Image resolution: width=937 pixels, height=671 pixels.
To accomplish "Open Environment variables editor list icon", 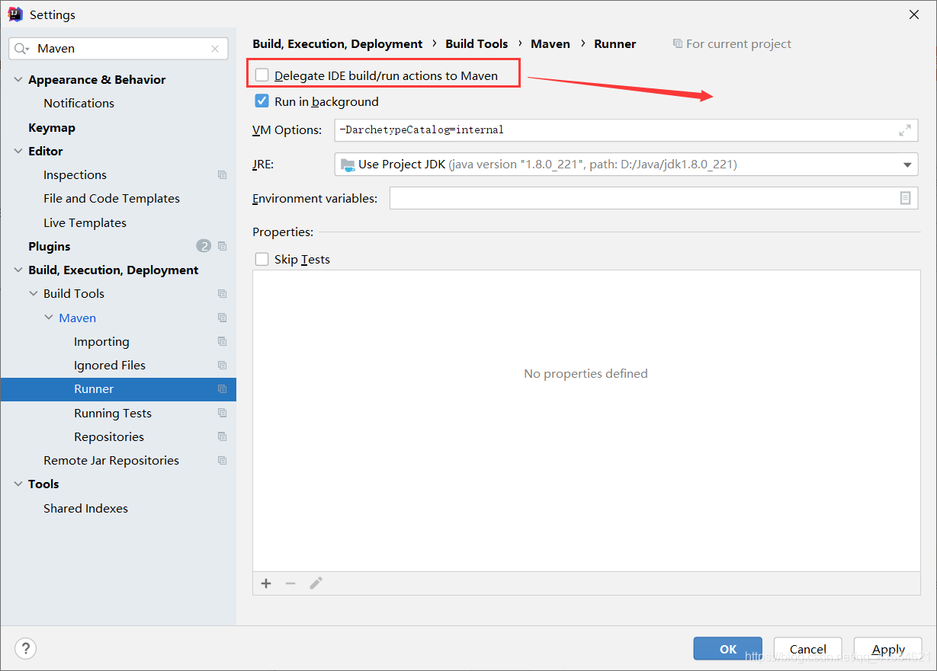I will point(905,198).
